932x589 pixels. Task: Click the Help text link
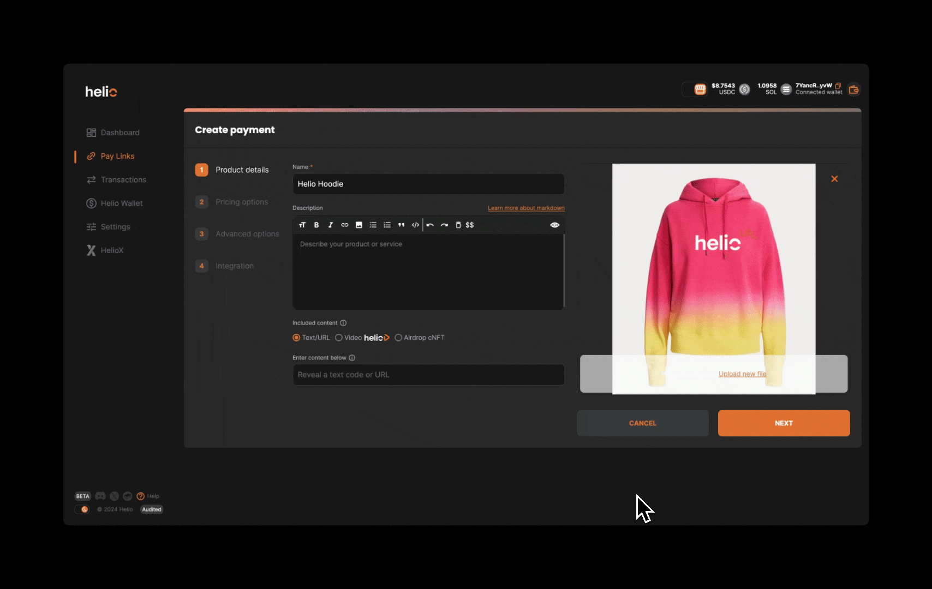[153, 496]
